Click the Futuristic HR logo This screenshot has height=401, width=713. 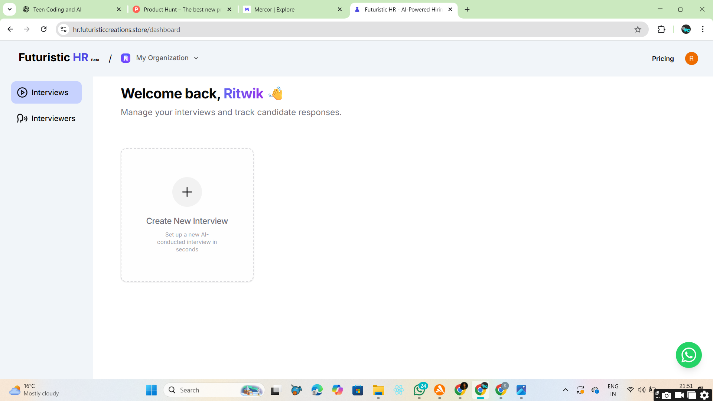(54, 58)
